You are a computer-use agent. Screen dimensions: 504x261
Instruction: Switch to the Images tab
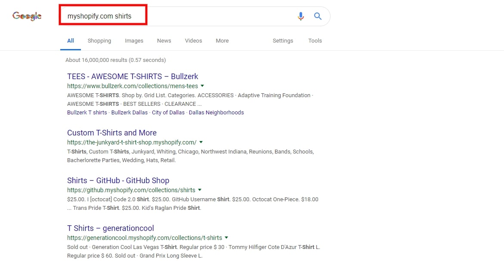point(134,41)
